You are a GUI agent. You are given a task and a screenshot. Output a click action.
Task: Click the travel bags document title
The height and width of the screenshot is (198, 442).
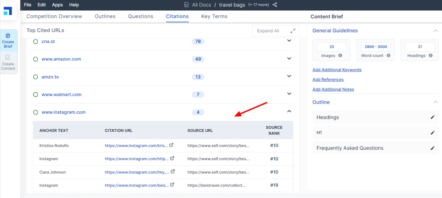click(232, 5)
